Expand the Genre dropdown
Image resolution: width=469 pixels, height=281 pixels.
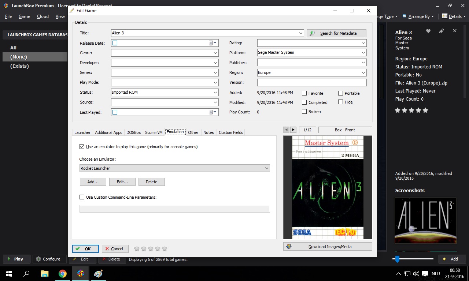[215, 53]
